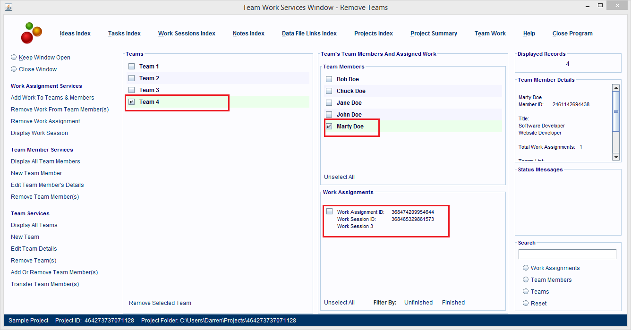Click the Team Member Details scrollbar thumb

616,111
